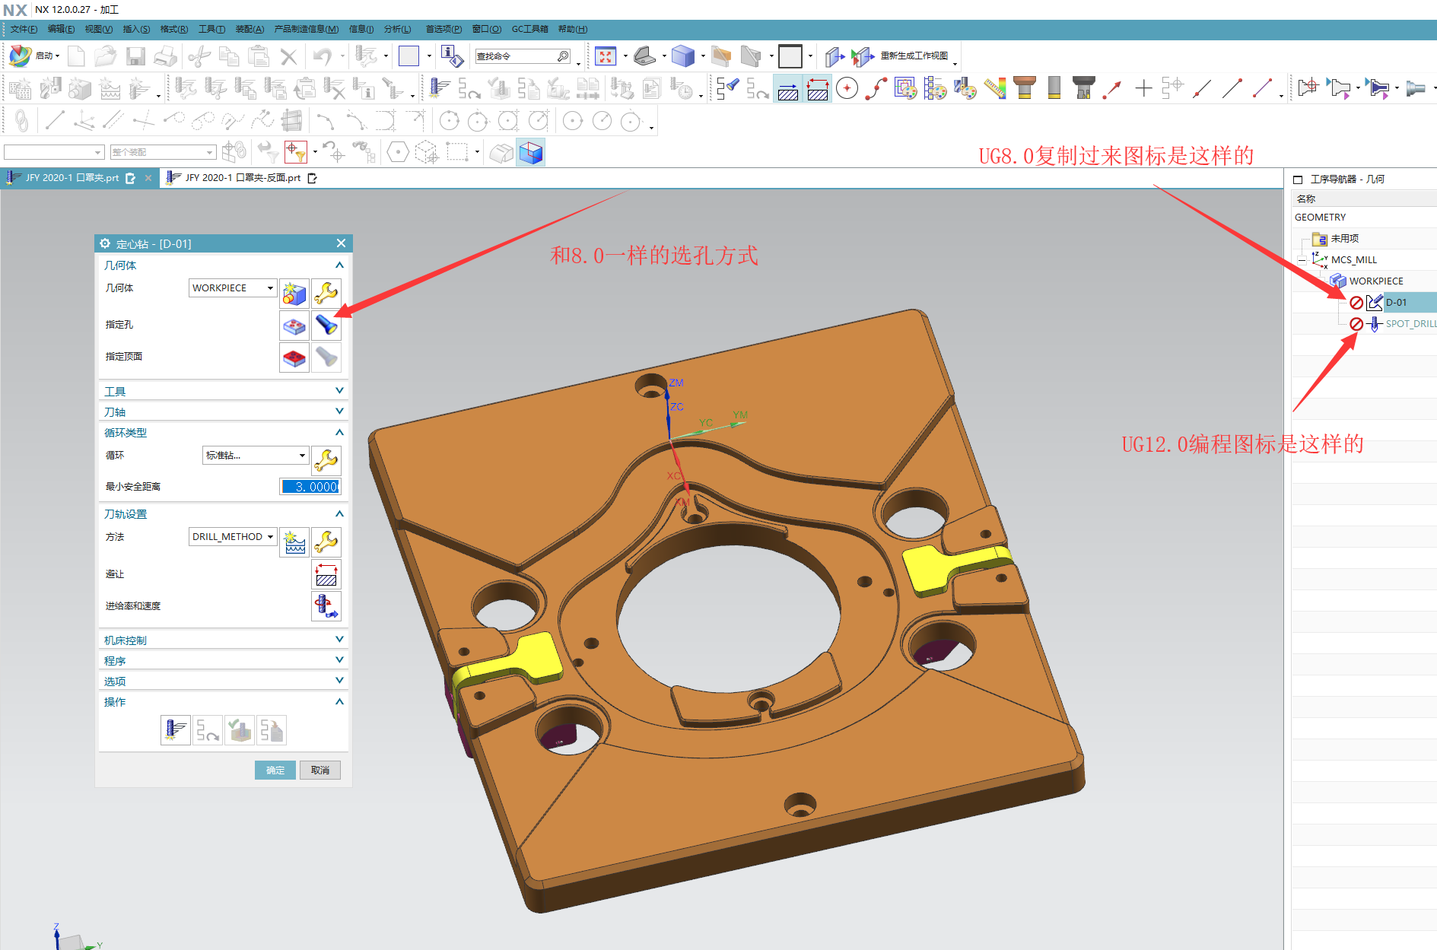The width and height of the screenshot is (1437, 950).
Task: Select the D-01 operation in the navigator
Action: tap(1396, 302)
